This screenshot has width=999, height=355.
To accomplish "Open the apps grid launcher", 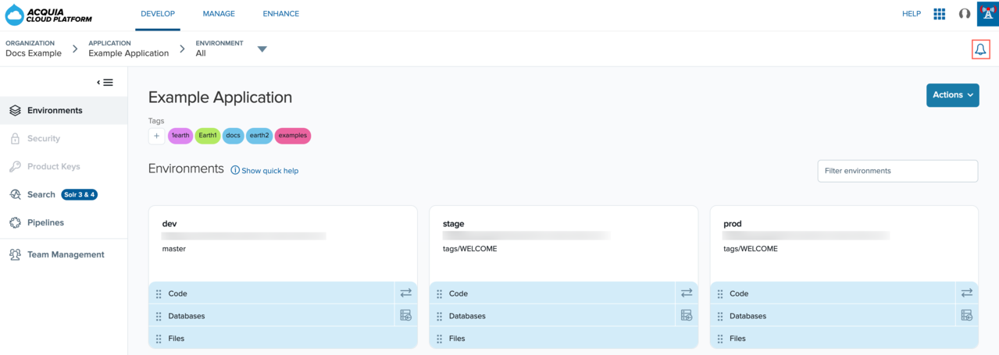I will coord(940,14).
